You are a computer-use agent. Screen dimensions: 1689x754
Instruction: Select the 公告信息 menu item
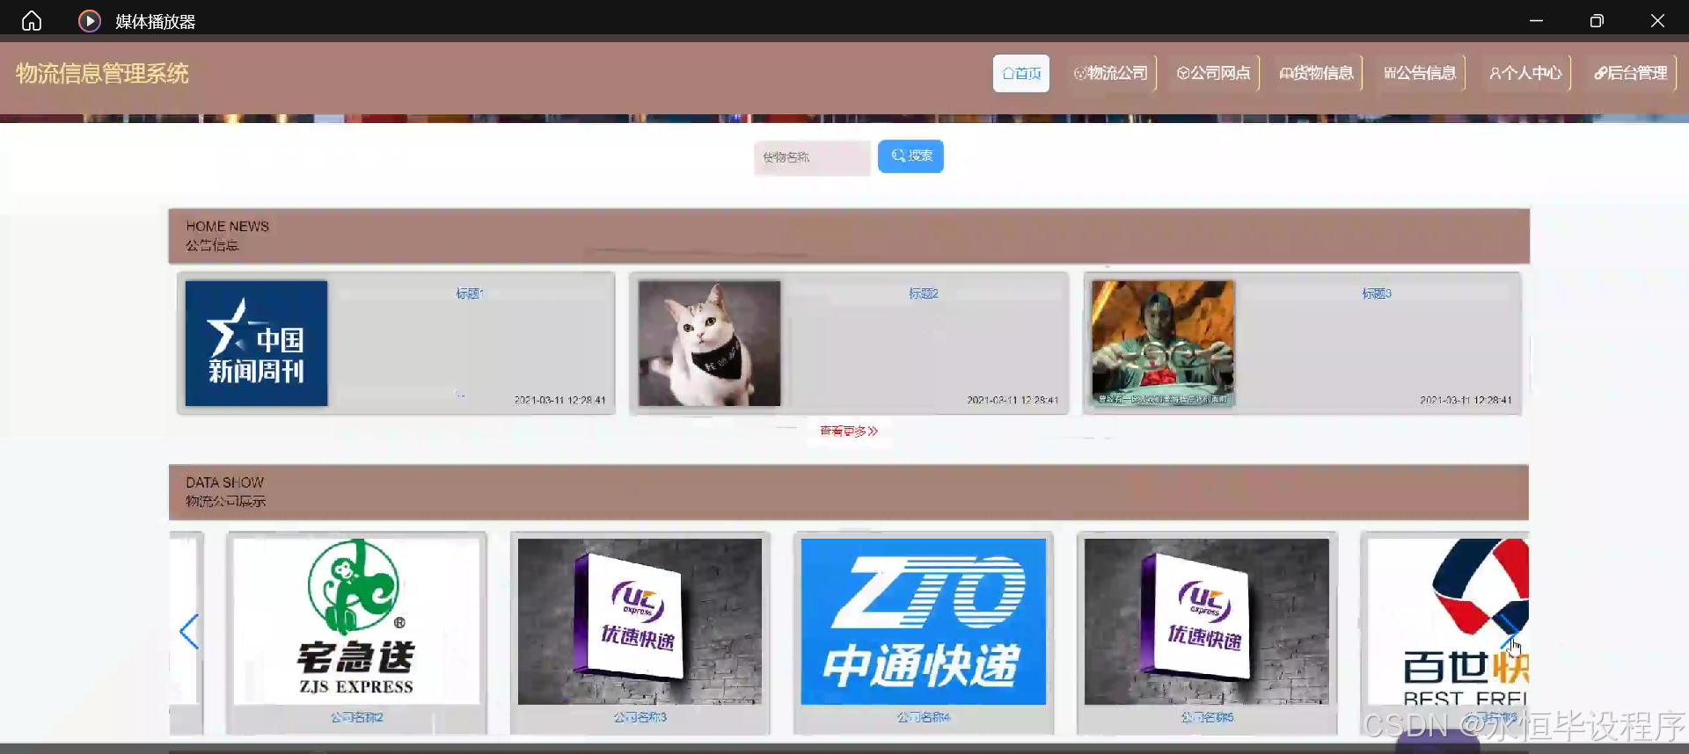[x=1420, y=73]
